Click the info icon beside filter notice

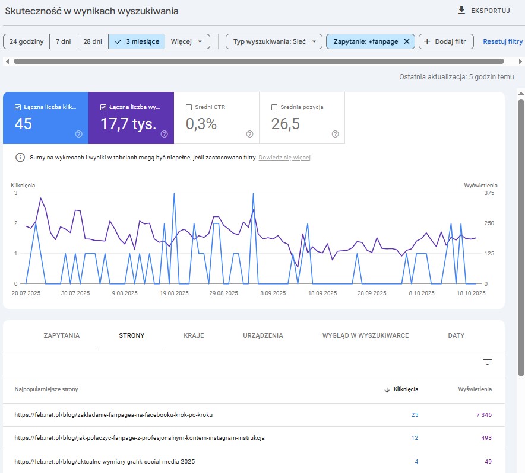pyautogui.click(x=20, y=158)
